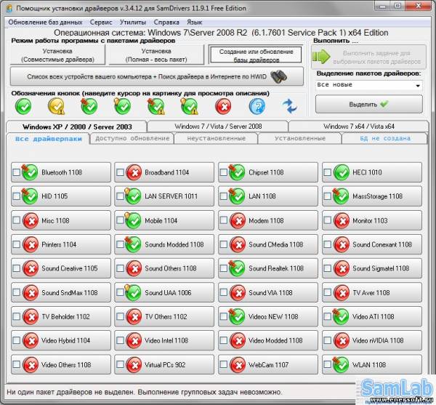This screenshot has width=436, height=405.
Task: Click the Modem 1108 driver pack button
Action: [x=268, y=220]
